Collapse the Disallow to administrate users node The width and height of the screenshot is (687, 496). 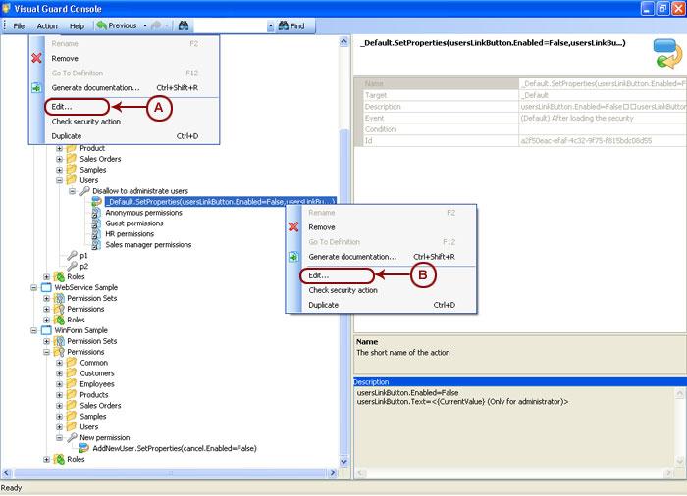point(72,191)
